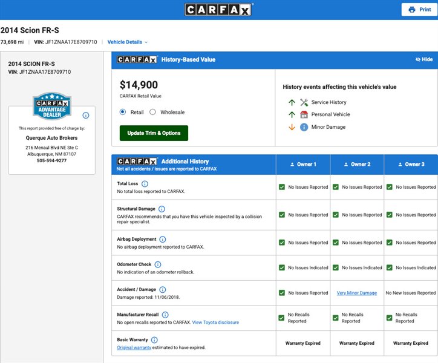Click the 2014 Scion FR-S page title
This screenshot has height=363, width=438.
30,30
